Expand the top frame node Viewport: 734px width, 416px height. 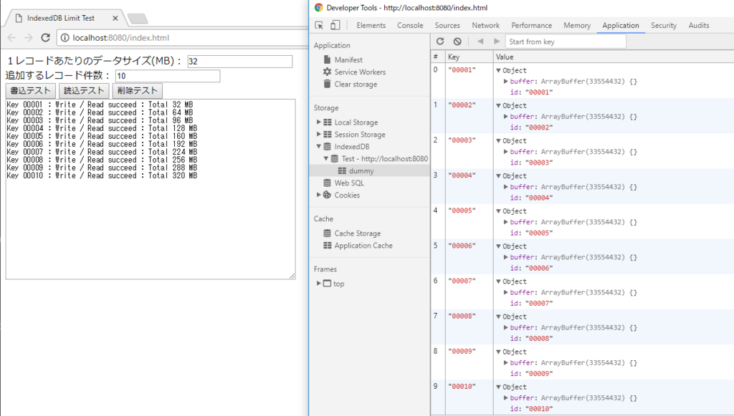pos(318,284)
